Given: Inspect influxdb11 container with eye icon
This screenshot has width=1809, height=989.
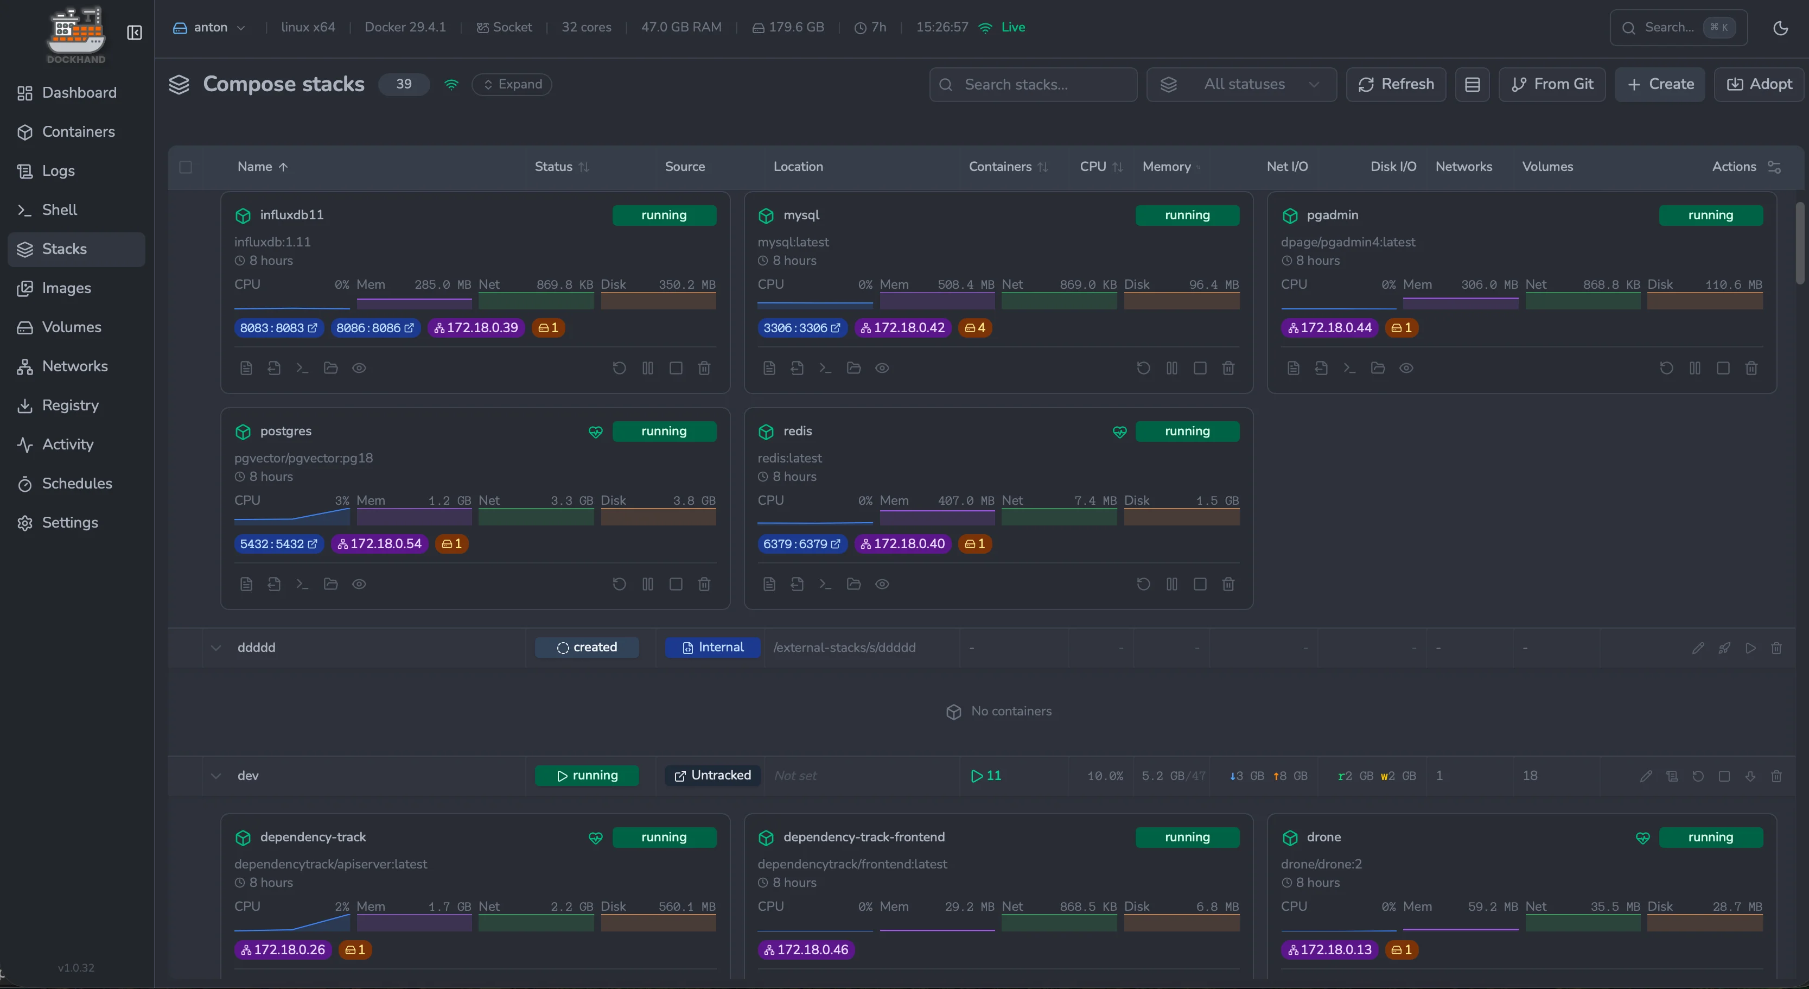Looking at the screenshot, I should pyautogui.click(x=359, y=368).
